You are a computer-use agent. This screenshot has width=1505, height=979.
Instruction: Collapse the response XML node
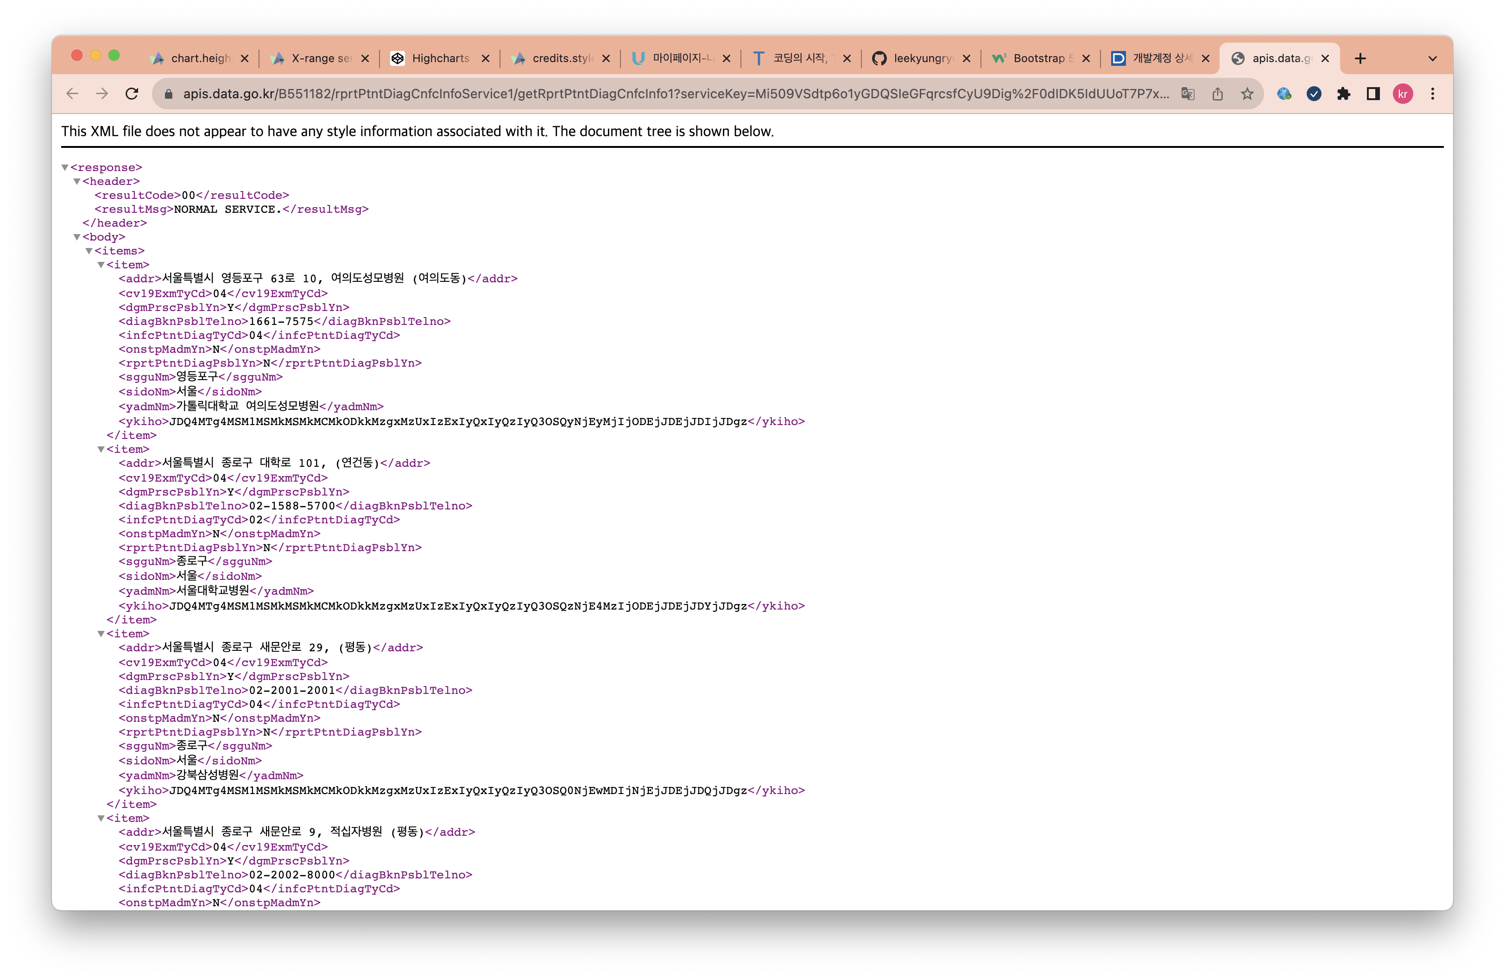click(x=64, y=168)
